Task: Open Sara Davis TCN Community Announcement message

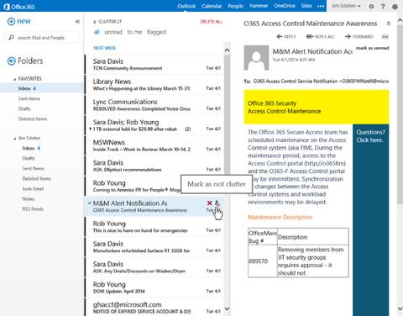Action: coord(154,65)
